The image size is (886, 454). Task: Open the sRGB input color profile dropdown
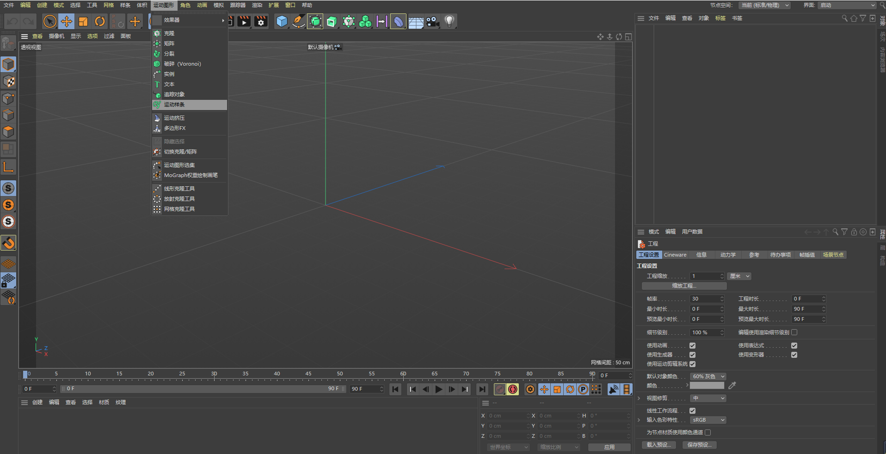point(708,420)
